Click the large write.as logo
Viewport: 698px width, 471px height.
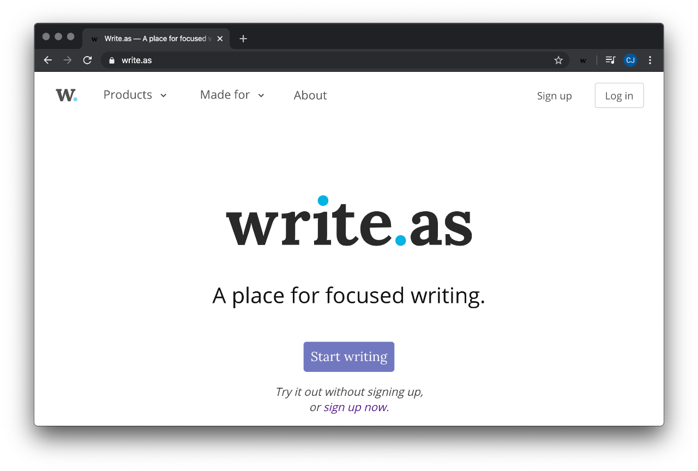click(349, 222)
